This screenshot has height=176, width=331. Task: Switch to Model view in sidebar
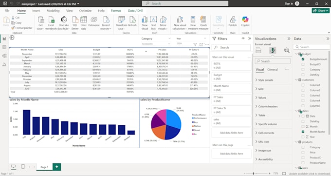(4, 56)
